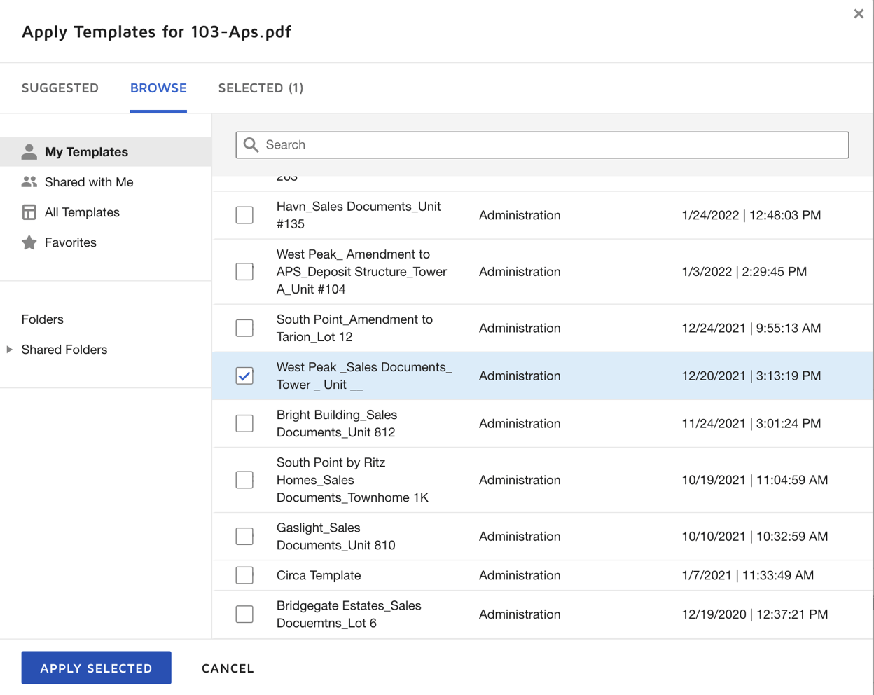Viewport: 874px width, 695px height.
Task: Select the Circa Template checkbox
Action: [x=244, y=574]
